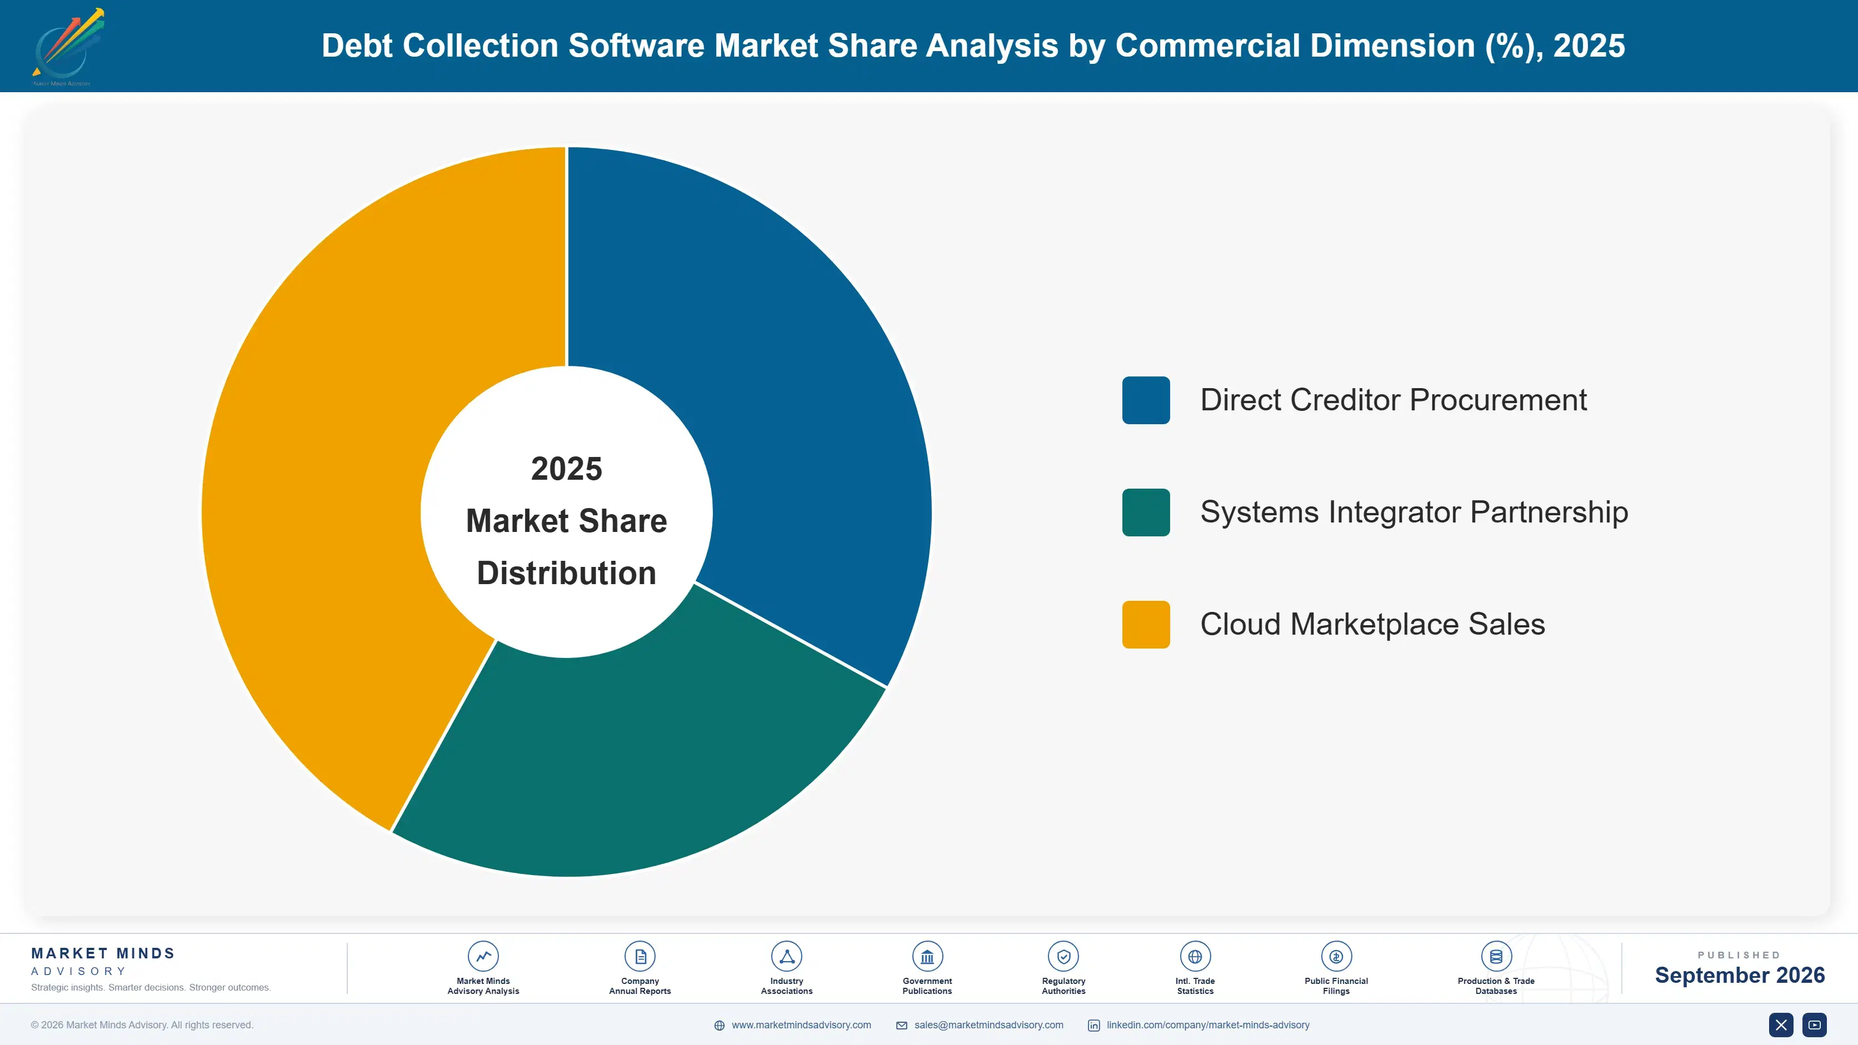Select the Direct Creditor Procurement legend label
Screen dimensions: 1858x1045
click(x=1393, y=400)
